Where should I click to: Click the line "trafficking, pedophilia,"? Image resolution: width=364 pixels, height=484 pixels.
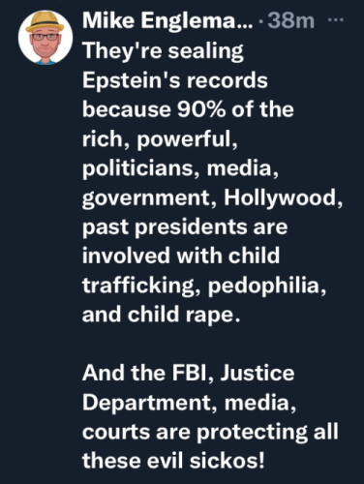tap(204, 285)
